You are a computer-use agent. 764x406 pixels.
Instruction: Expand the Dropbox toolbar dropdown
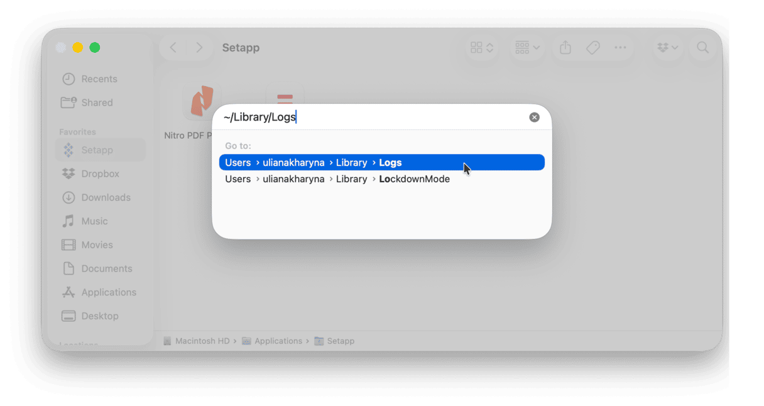[667, 48]
